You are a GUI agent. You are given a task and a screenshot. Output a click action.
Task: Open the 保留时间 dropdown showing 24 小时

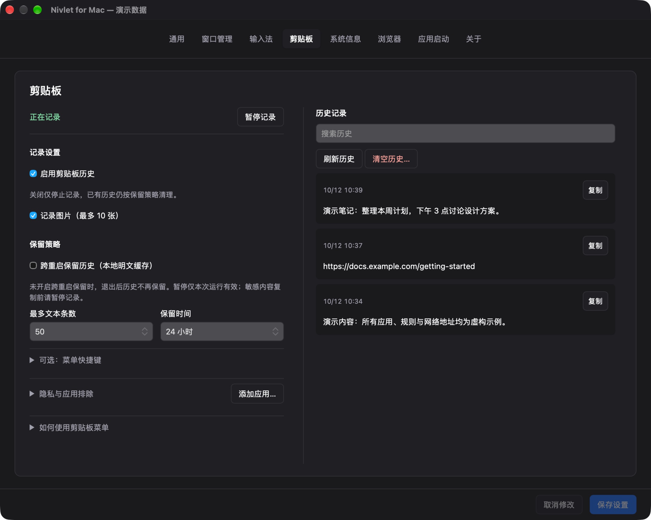222,332
